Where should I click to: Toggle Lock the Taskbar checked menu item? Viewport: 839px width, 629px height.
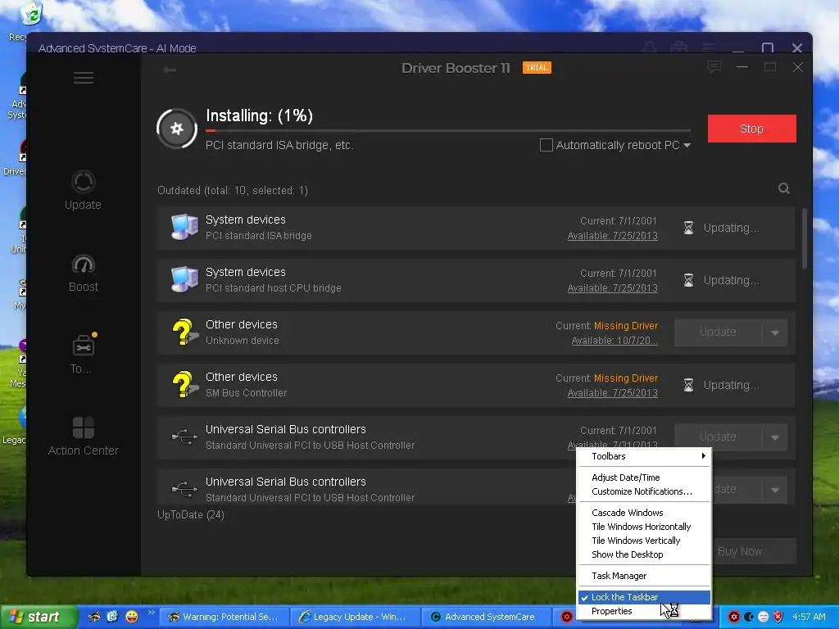point(644,597)
